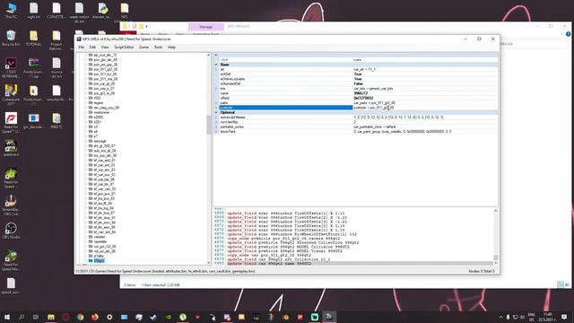Select the x2000 tree node
This screenshot has width=574, height=323.
tap(98, 118)
